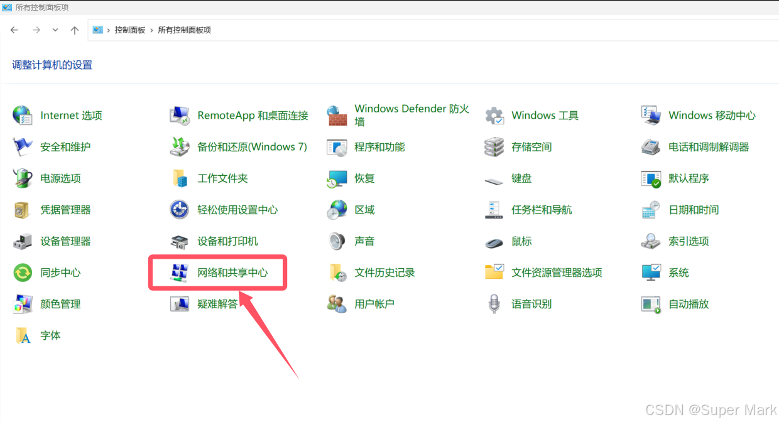The width and height of the screenshot is (779, 422).
Task: Open the recent locations dropdown arrow
Action: (x=55, y=30)
